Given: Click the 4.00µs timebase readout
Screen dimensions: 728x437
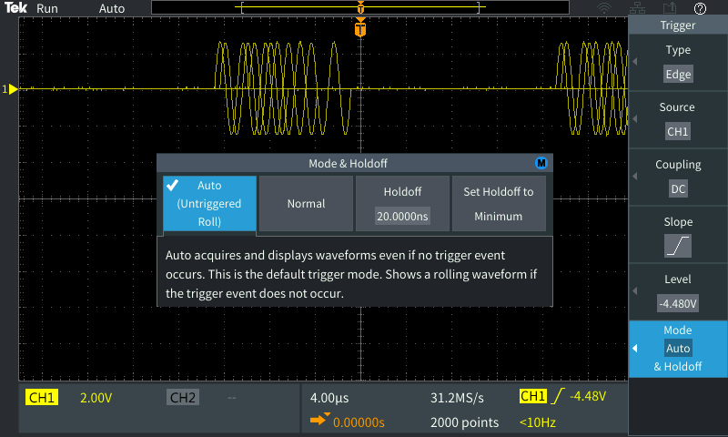Looking at the screenshot, I should coord(329,398).
